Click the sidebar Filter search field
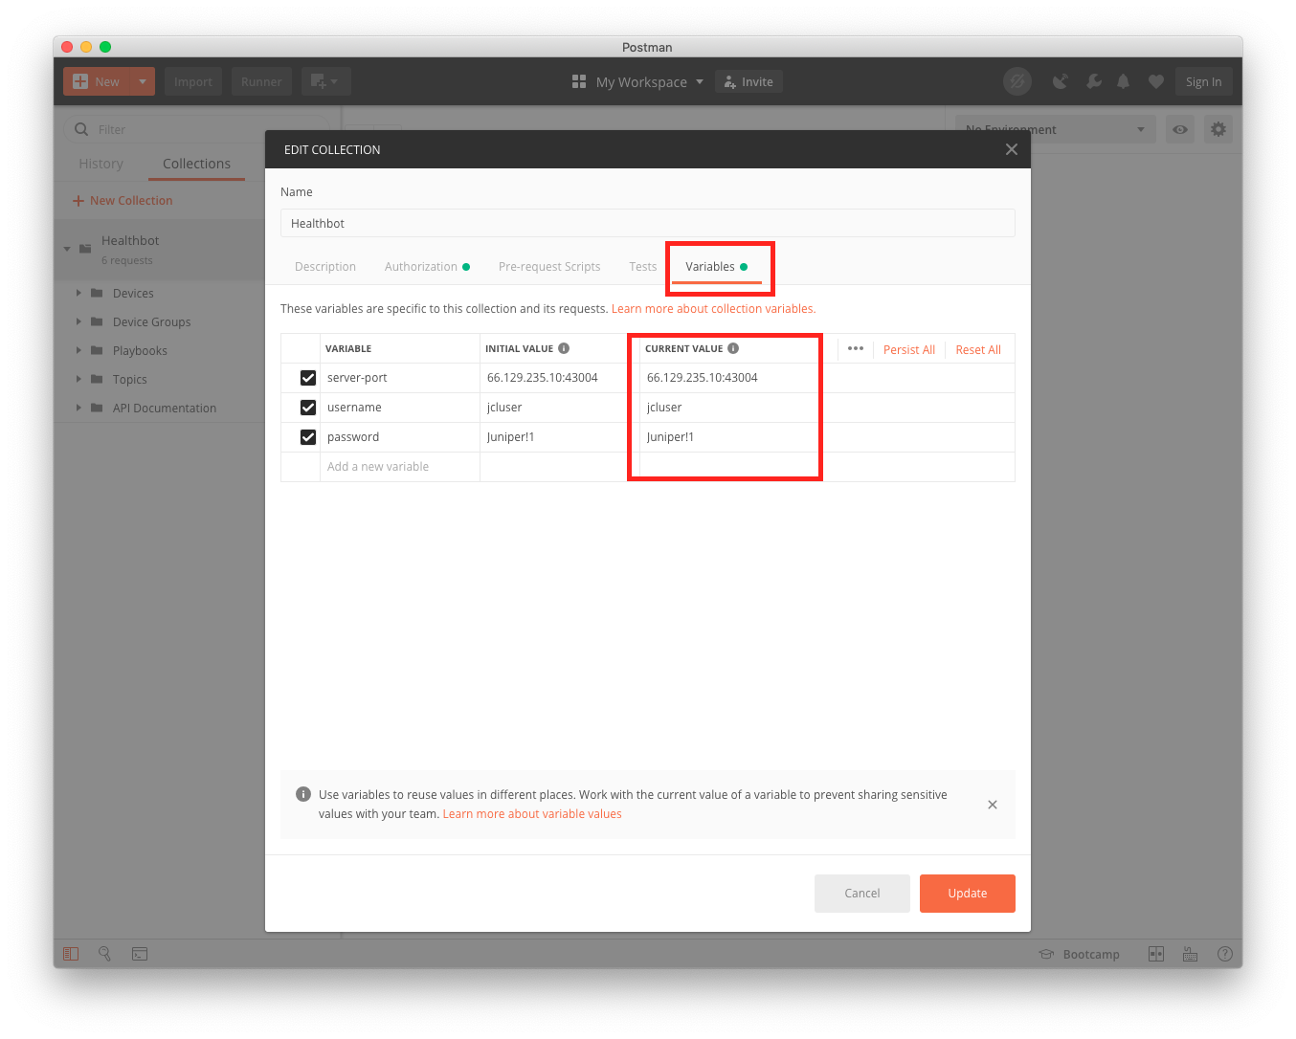The height and width of the screenshot is (1039, 1296). [198, 129]
